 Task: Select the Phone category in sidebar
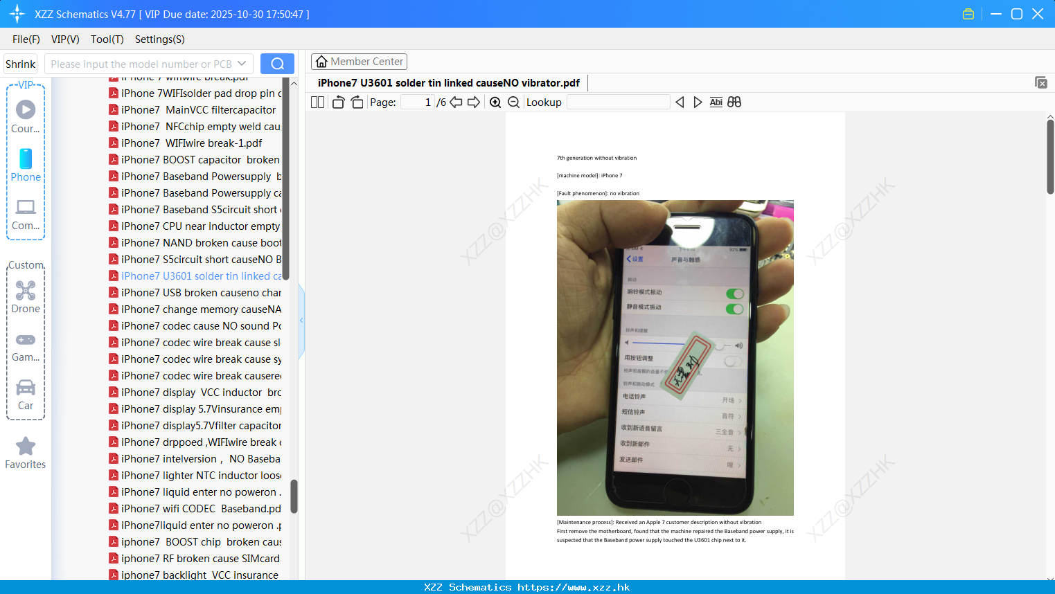tap(26, 165)
